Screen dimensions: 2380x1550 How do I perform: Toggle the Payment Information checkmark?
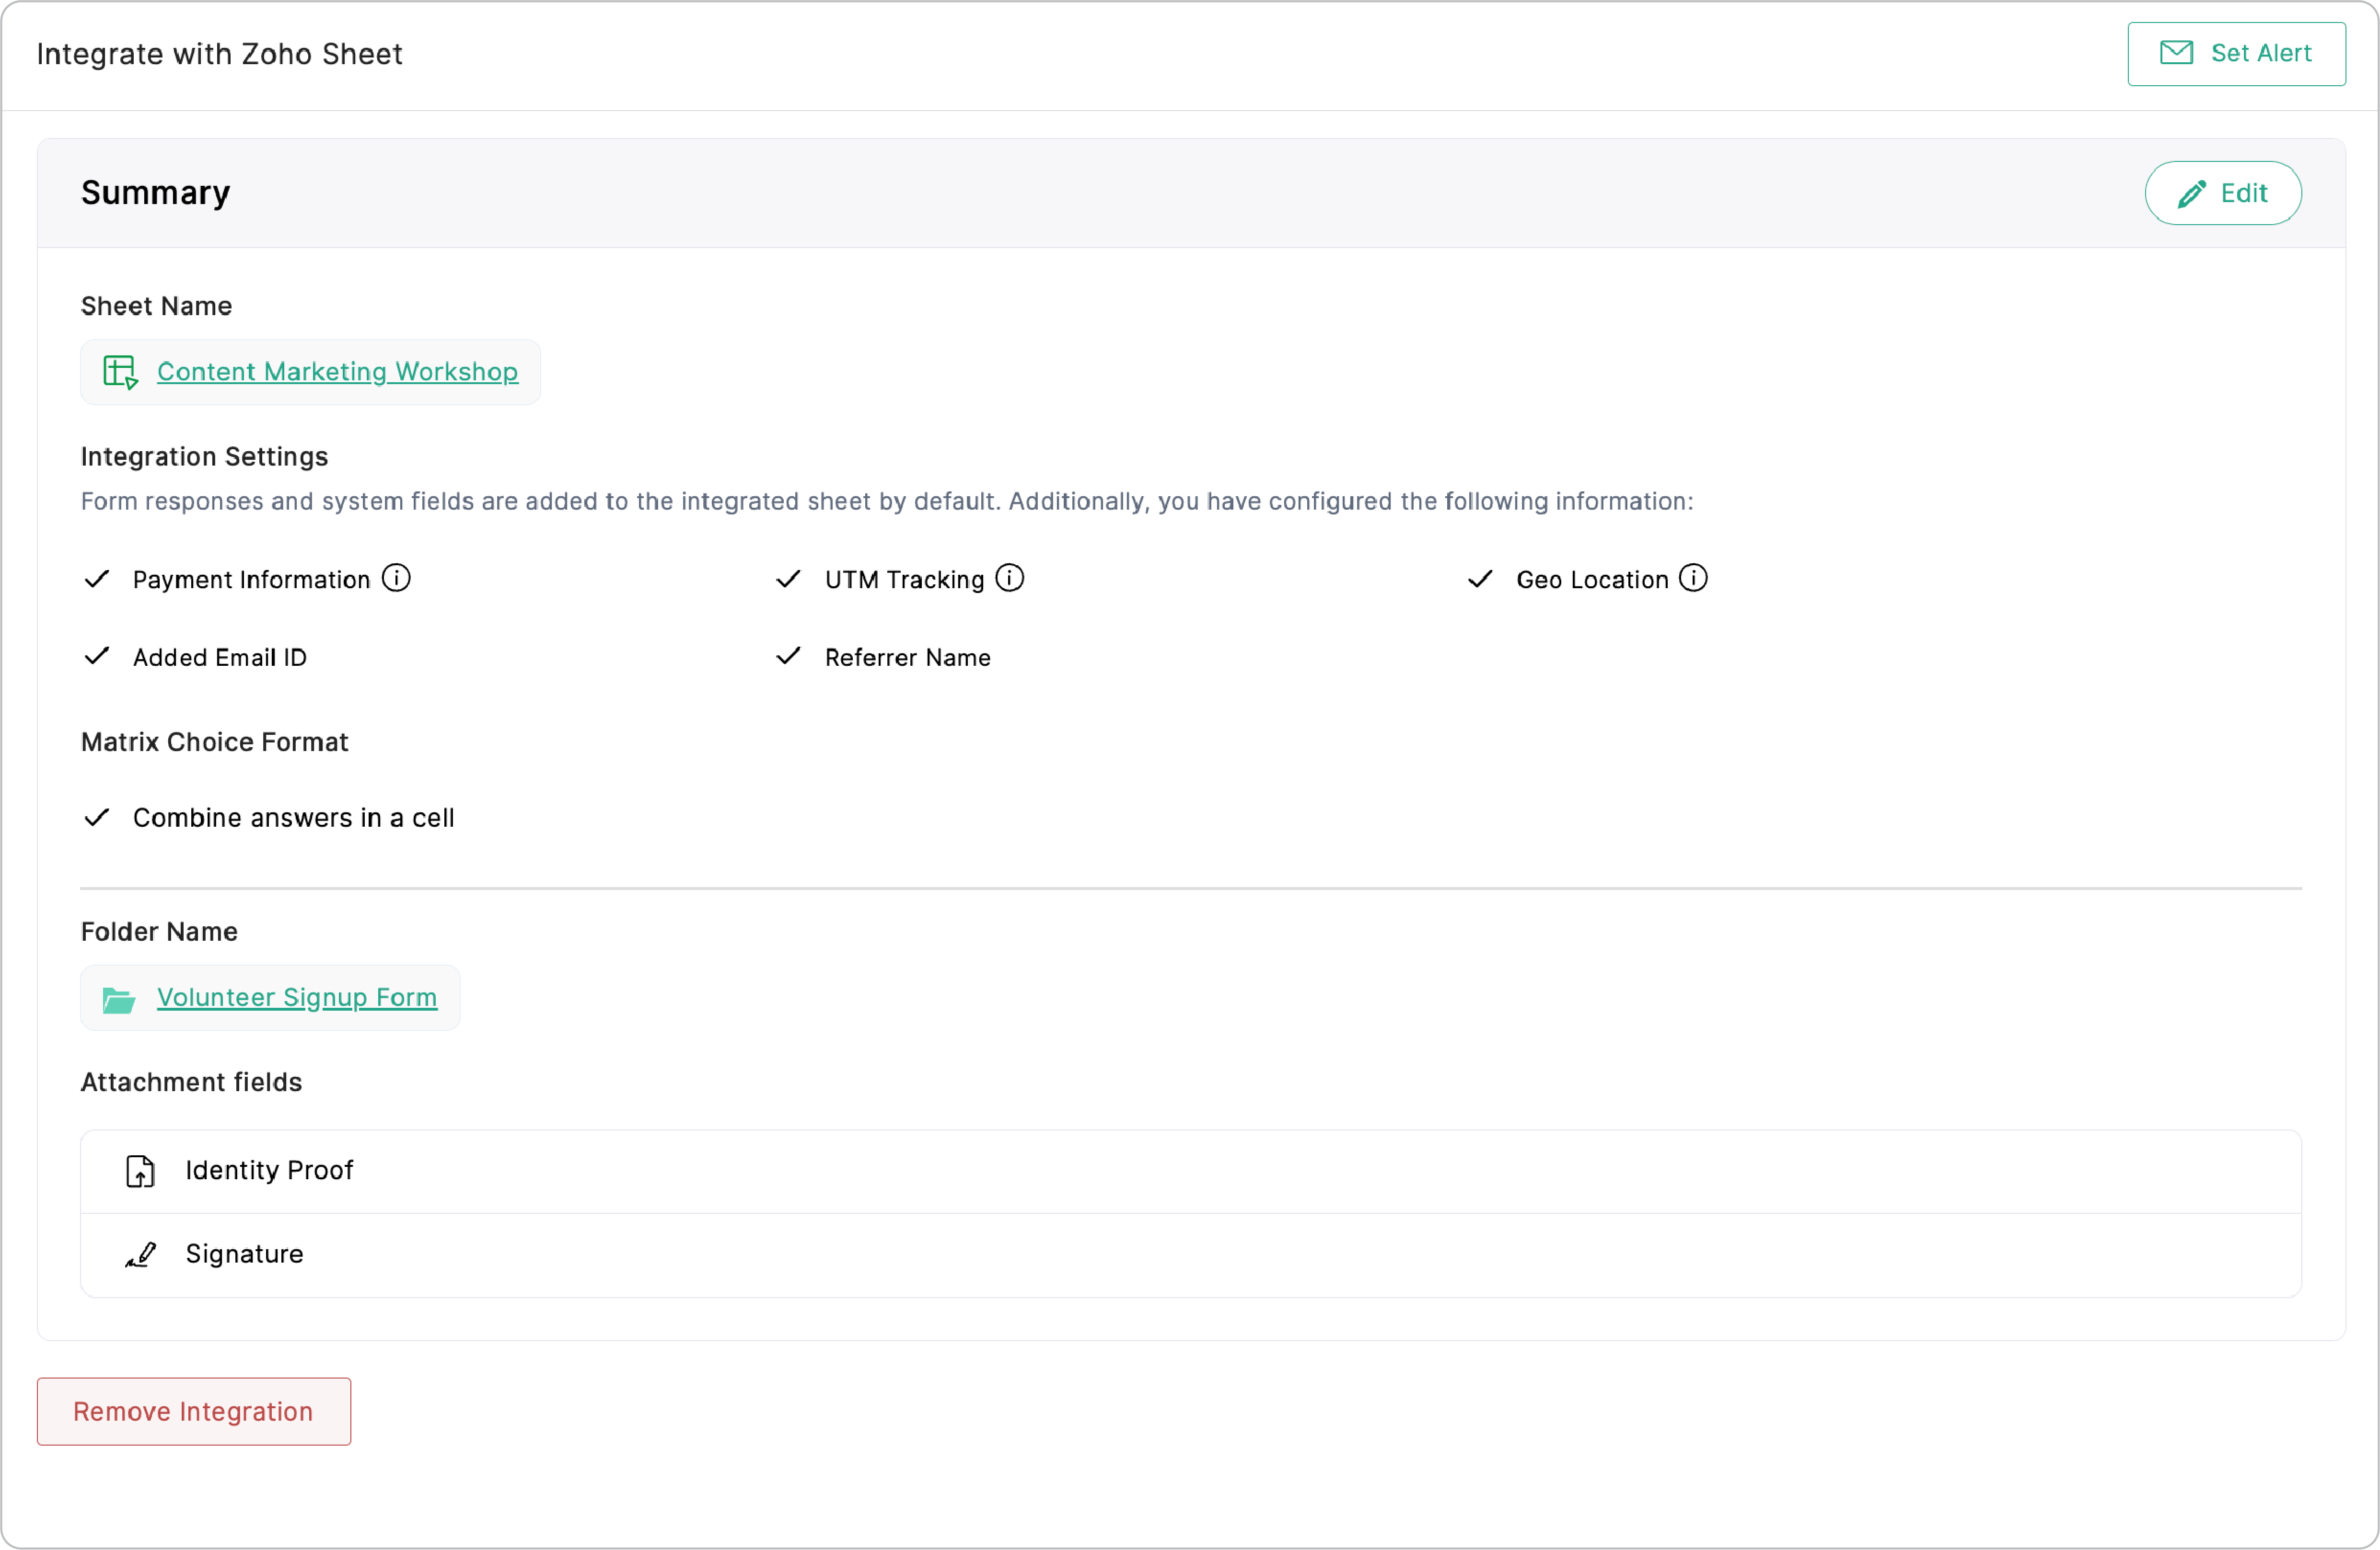point(96,579)
